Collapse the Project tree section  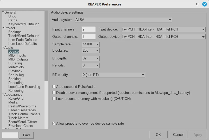click(x=3, y=28)
